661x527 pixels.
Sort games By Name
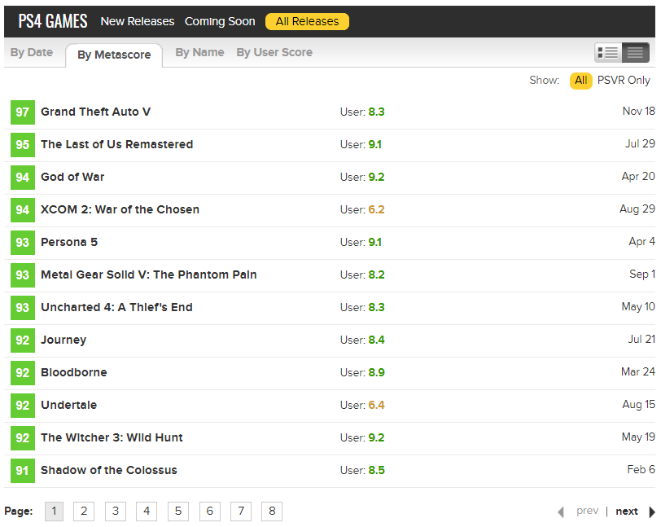pyautogui.click(x=199, y=52)
